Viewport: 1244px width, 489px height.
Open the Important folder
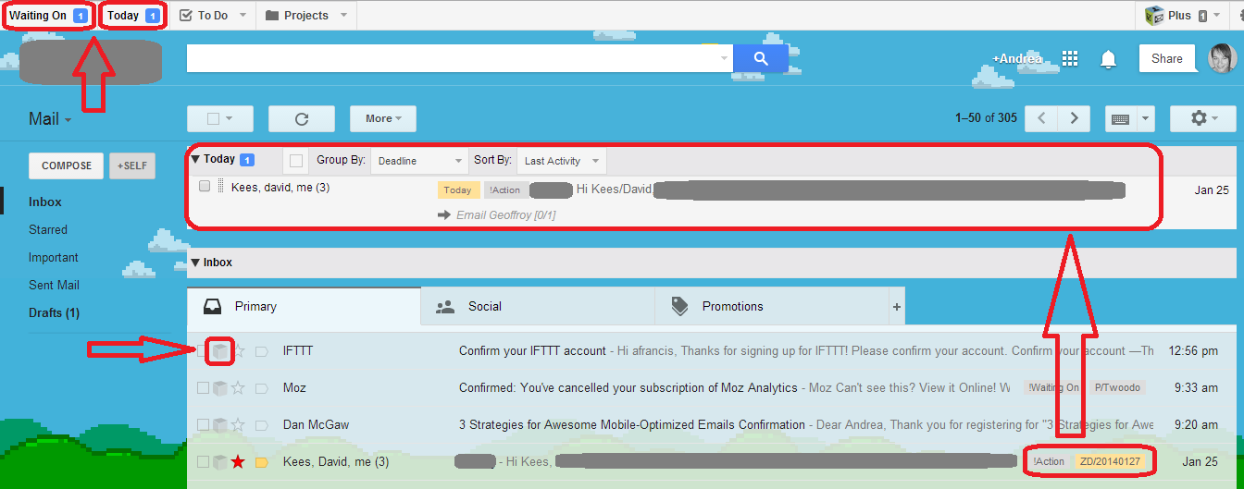coord(54,257)
